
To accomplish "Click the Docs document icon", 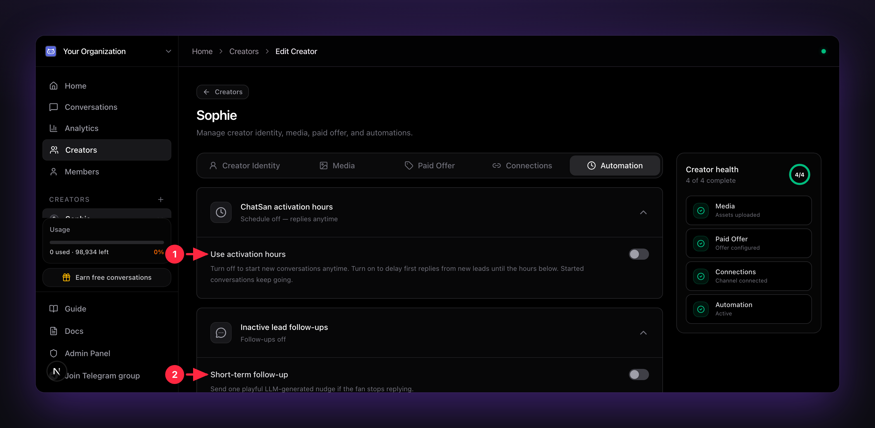I will (x=54, y=331).
